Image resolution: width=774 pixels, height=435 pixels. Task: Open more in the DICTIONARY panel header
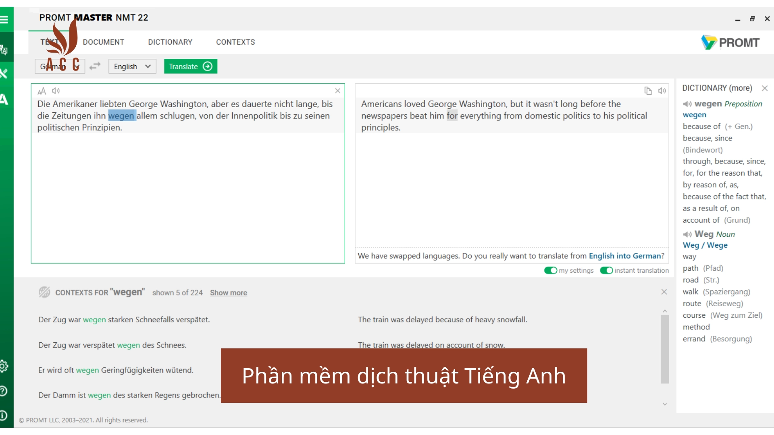[741, 88]
